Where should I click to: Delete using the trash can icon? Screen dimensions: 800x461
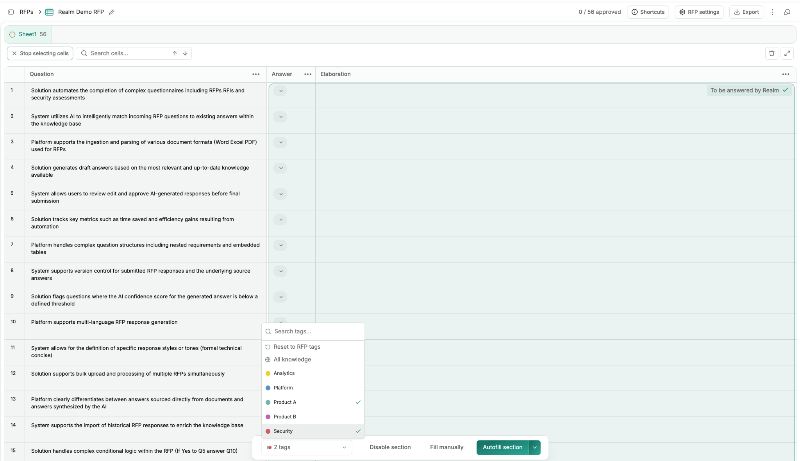click(x=771, y=53)
